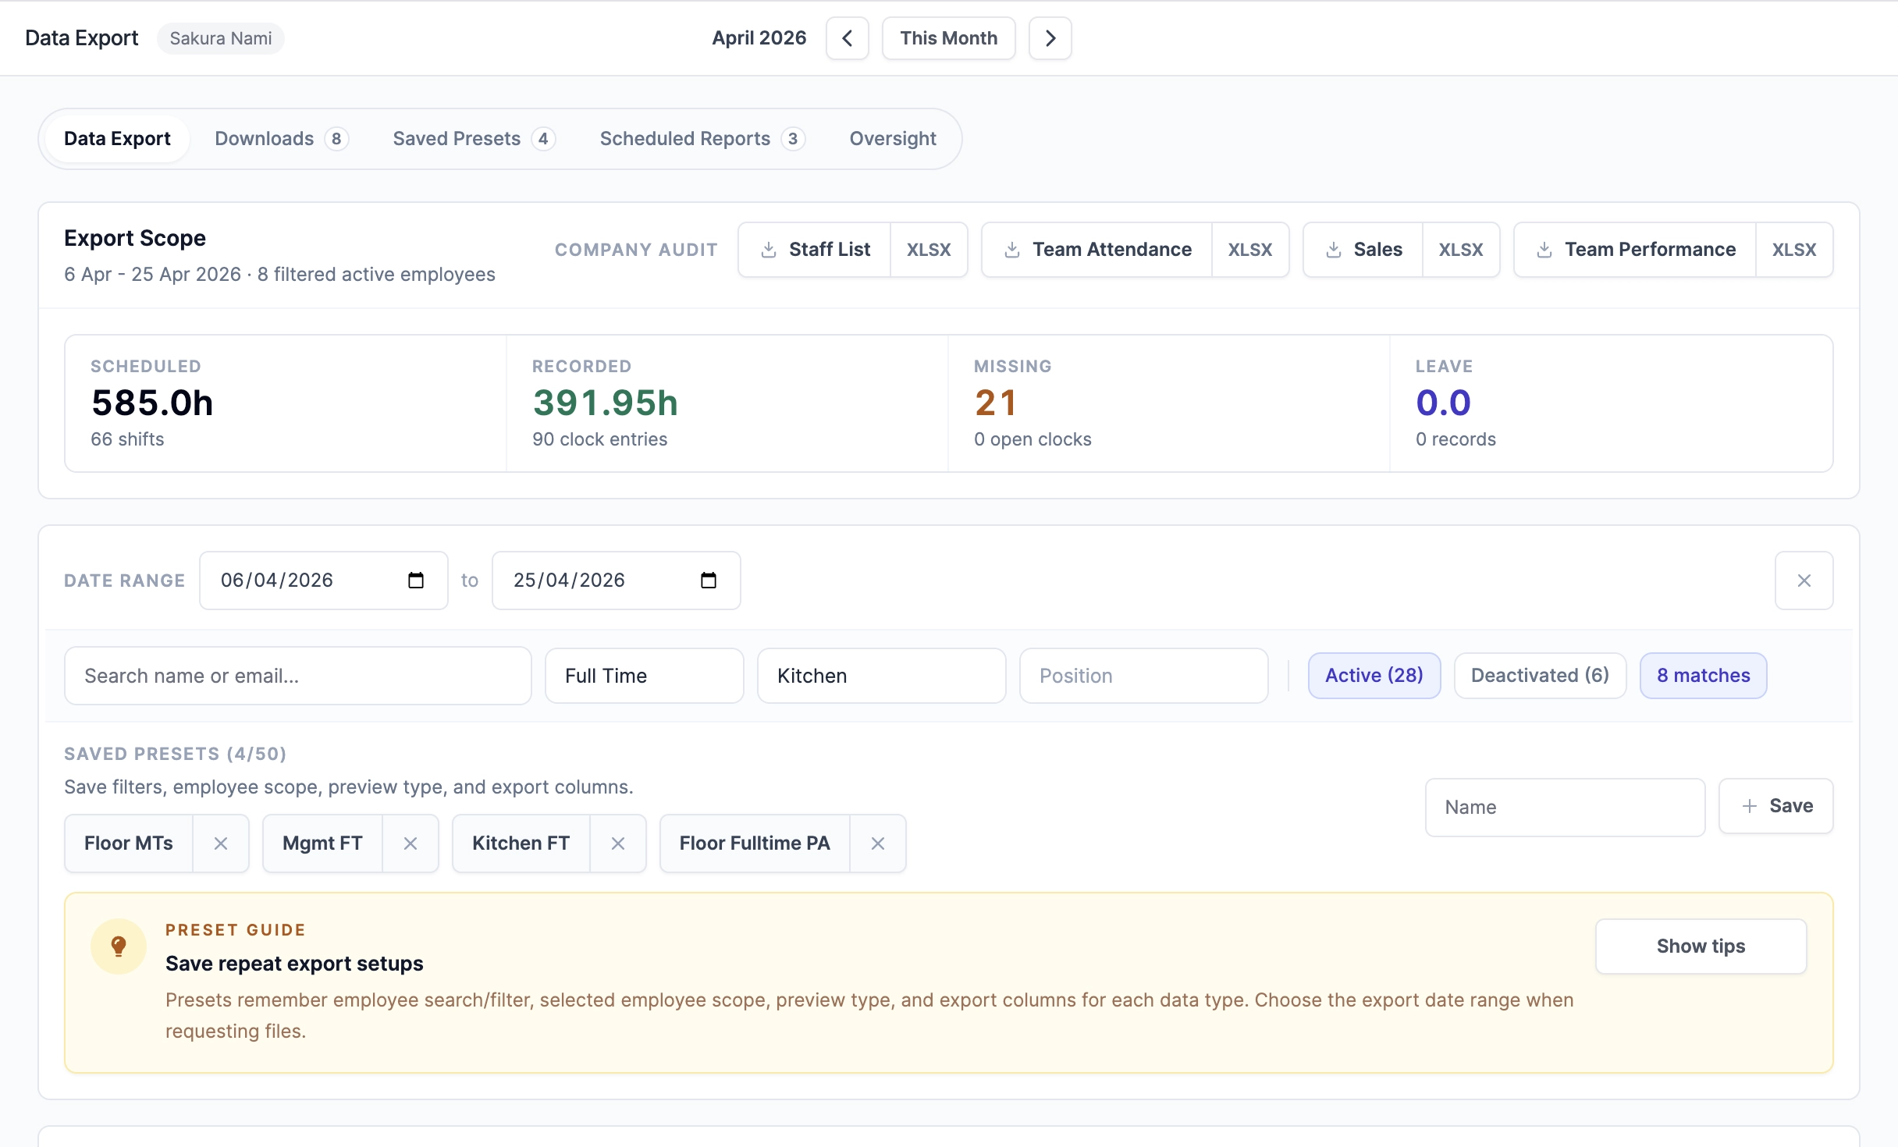Download the Team Performance export

point(1635,250)
